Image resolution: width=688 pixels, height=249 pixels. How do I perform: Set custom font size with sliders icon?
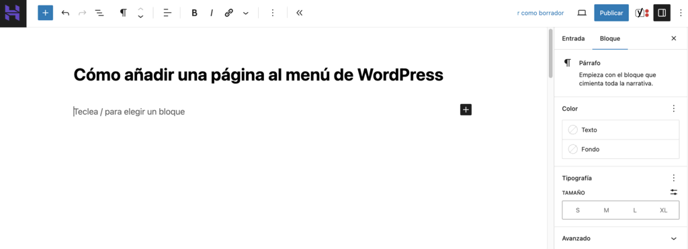pos(674,192)
